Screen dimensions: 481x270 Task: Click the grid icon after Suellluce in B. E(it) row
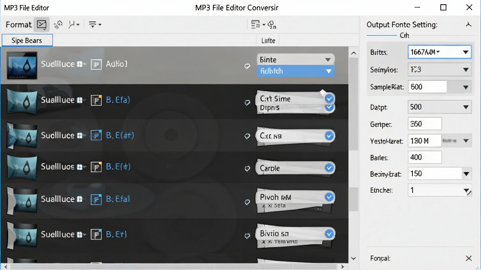[80, 167]
